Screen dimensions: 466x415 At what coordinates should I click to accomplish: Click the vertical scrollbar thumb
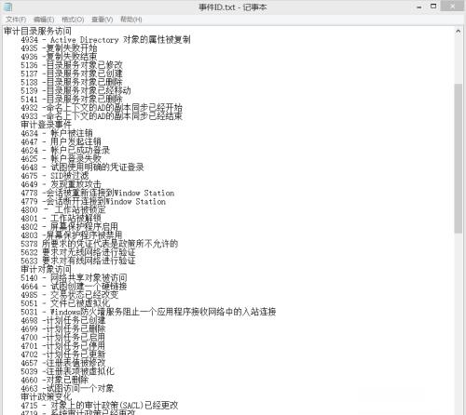tap(458, 158)
